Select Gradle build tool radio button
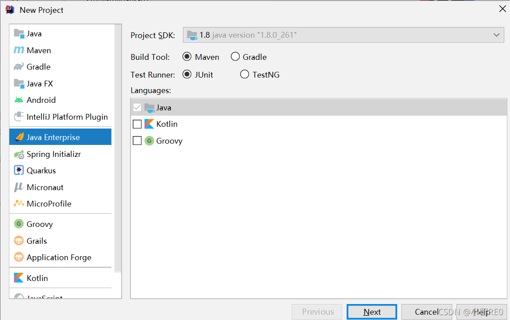The height and width of the screenshot is (320, 510). [235, 57]
